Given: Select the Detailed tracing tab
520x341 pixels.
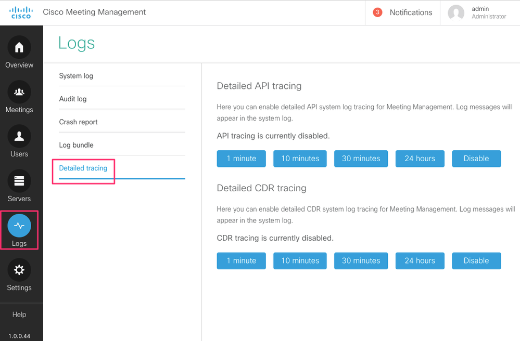Looking at the screenshot, I should tap(122, 168).
